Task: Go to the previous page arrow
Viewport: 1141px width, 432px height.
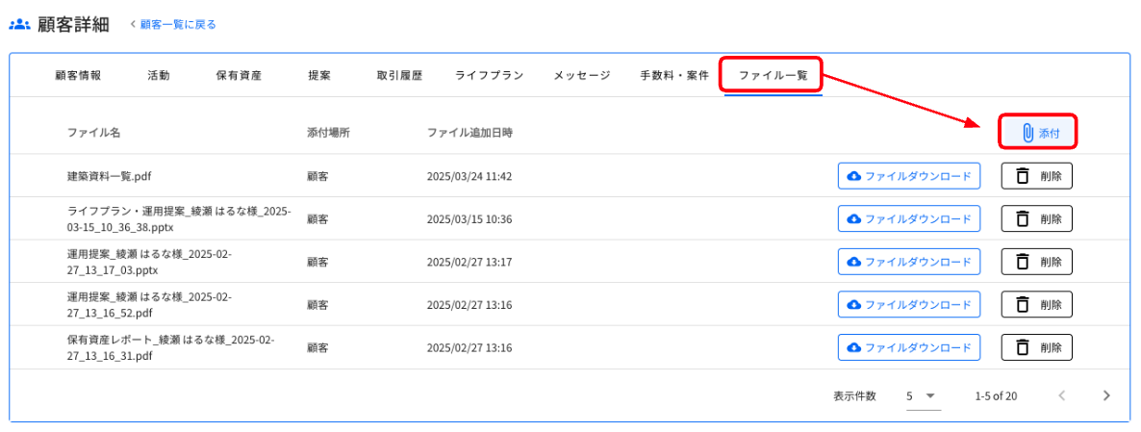Action: click(1062, 395)
